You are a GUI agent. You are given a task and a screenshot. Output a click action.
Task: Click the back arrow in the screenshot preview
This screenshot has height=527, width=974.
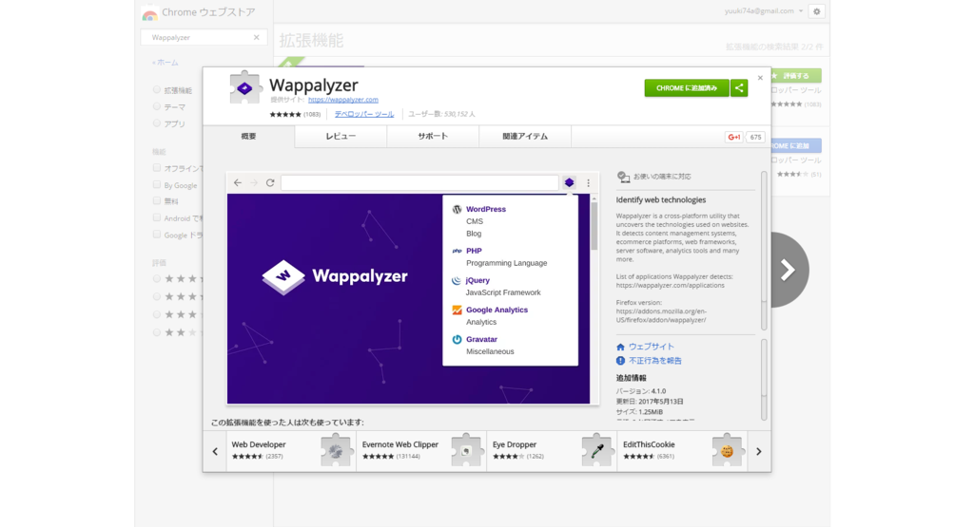tap(237, 183)
